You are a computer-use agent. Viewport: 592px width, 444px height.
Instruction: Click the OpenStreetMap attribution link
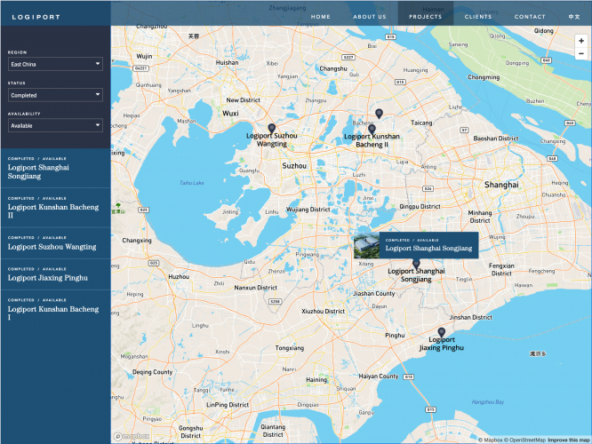[524, 440]
